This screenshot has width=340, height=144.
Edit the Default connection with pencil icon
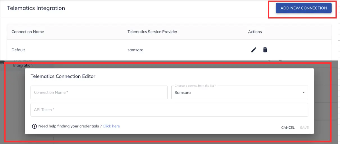(x=254, y=50)
